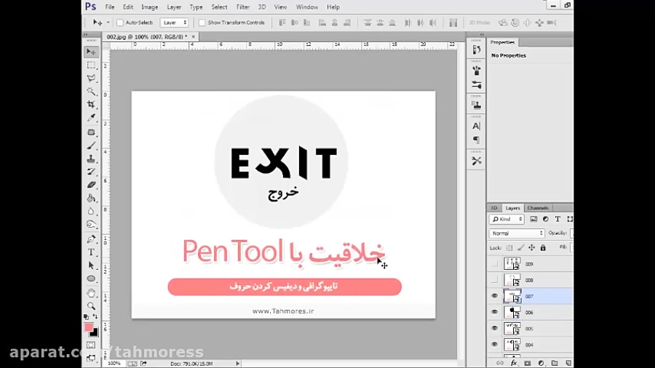Select the Eraser tool
The image size is (655, 368).
tap(91, 185)
